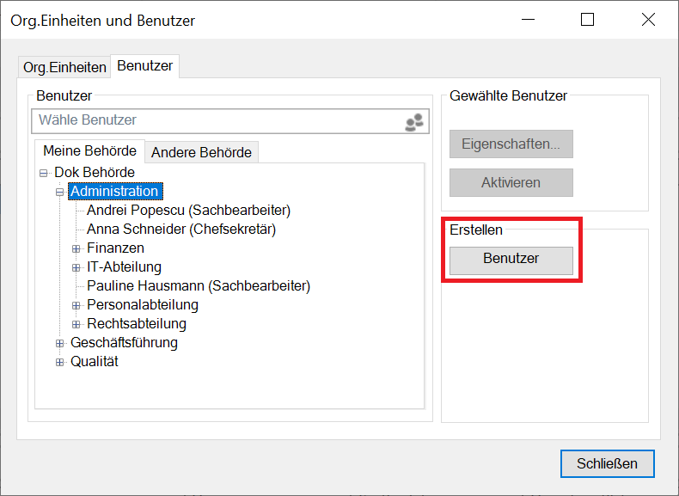Screen dimensions: 679x496
Task: Click into the Wähle Benutzer search field
Action: tap(215, 120)
